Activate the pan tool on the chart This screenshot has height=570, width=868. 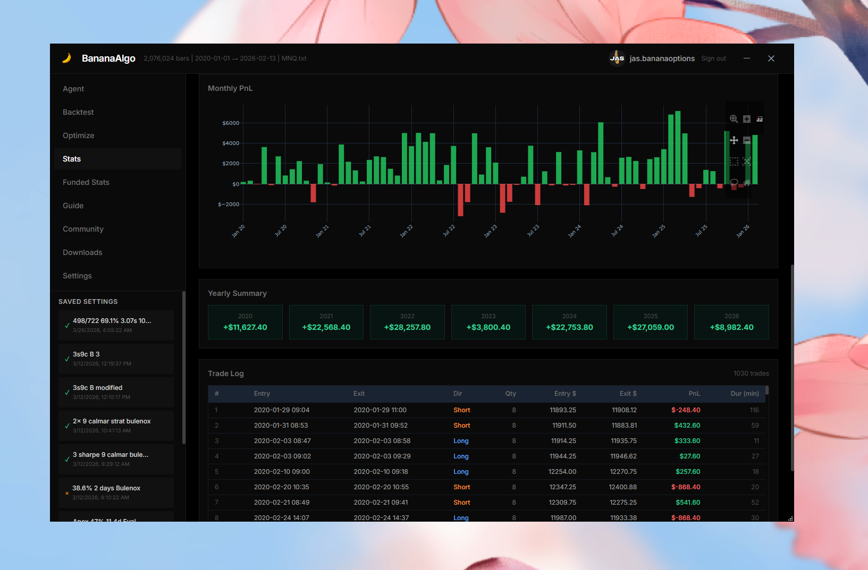[x=734, y=140]
